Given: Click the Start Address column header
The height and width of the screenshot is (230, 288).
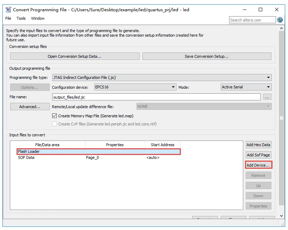Looking at the screenshot, I should [163, 145].
